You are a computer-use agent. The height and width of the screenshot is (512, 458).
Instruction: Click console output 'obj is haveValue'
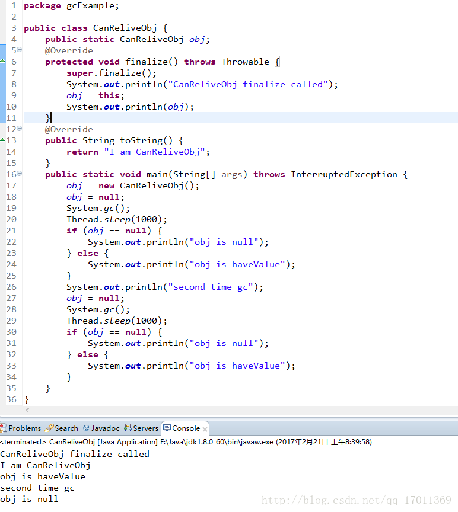[x=43, y=476]
